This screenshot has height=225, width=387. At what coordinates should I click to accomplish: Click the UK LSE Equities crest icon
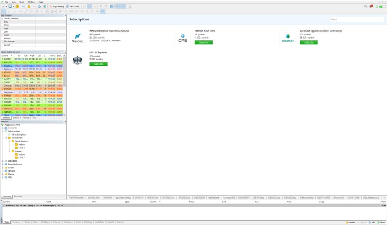pyautogui.click(x=77, y=60)
